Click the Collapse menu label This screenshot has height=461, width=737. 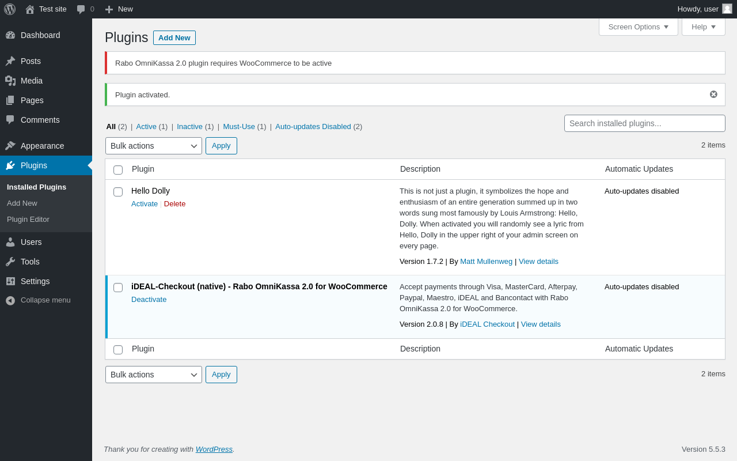point(45,300)
